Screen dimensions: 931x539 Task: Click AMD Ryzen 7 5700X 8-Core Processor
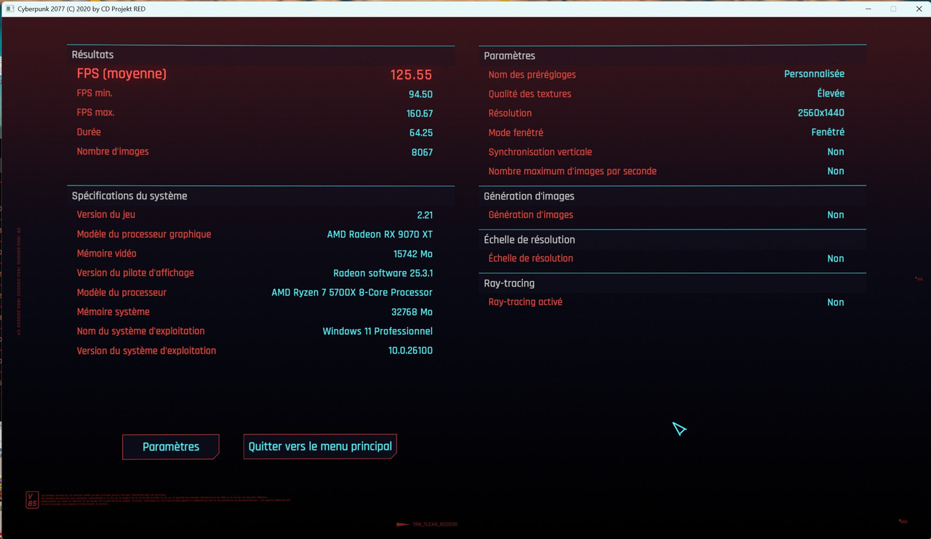(352, 292)
